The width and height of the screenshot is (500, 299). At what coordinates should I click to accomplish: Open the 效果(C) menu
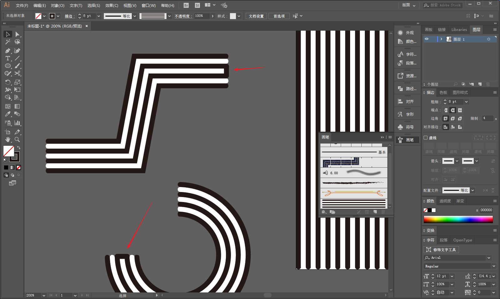112,6
